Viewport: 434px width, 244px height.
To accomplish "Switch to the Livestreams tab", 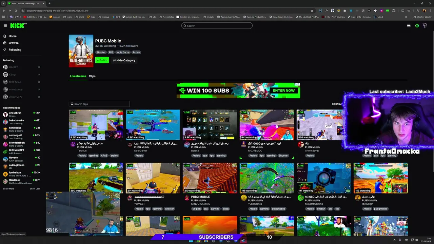I will coord(78,76).
